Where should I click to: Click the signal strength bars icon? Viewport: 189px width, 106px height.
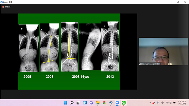[140, 64]
